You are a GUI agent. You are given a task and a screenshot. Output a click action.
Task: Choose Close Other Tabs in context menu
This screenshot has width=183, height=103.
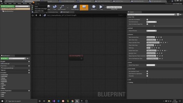point(39,11)
